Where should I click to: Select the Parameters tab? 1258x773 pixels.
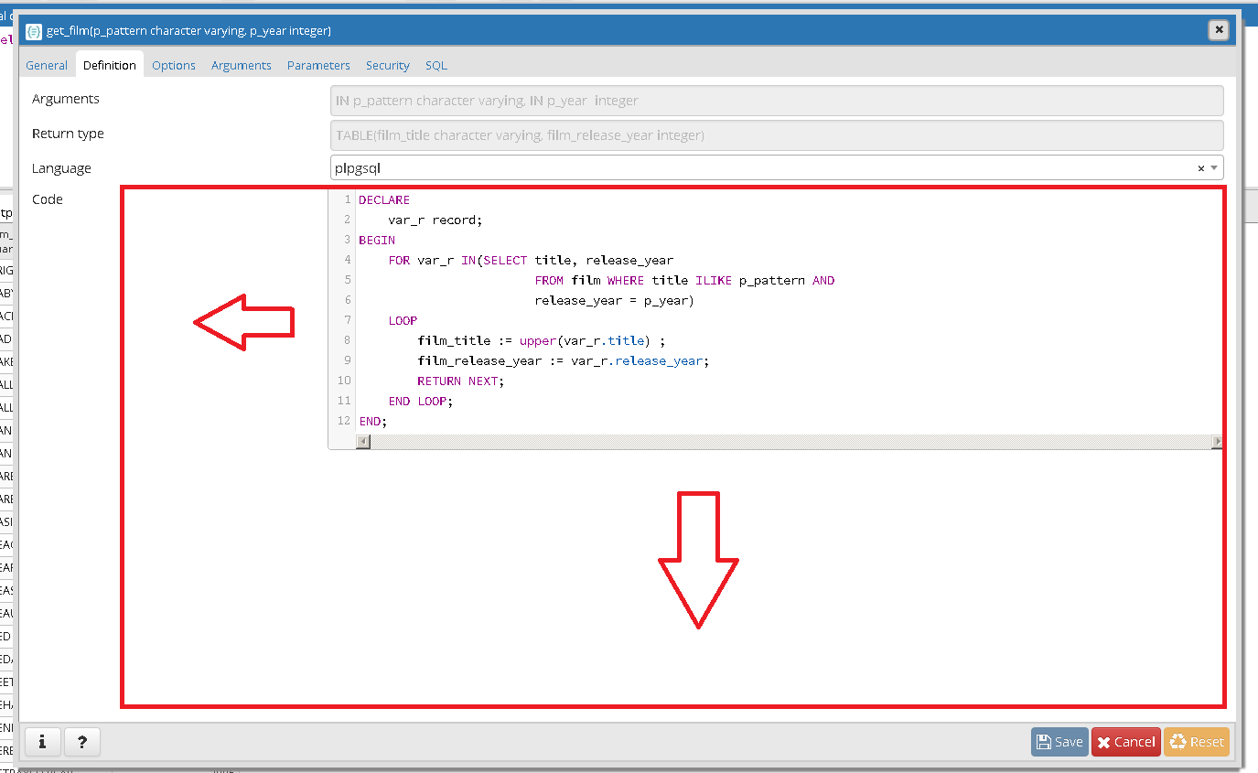[x=318, y=65]
